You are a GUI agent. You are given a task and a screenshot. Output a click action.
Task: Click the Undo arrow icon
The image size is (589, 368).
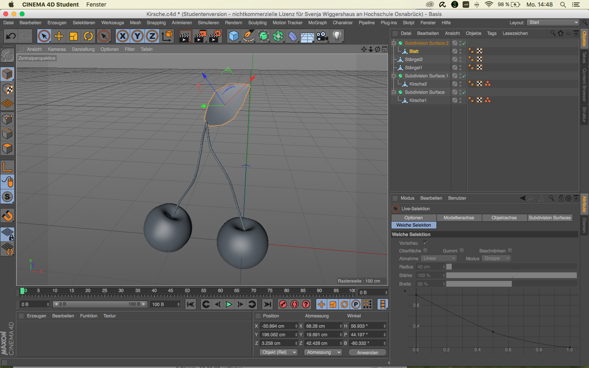point(11,36)
